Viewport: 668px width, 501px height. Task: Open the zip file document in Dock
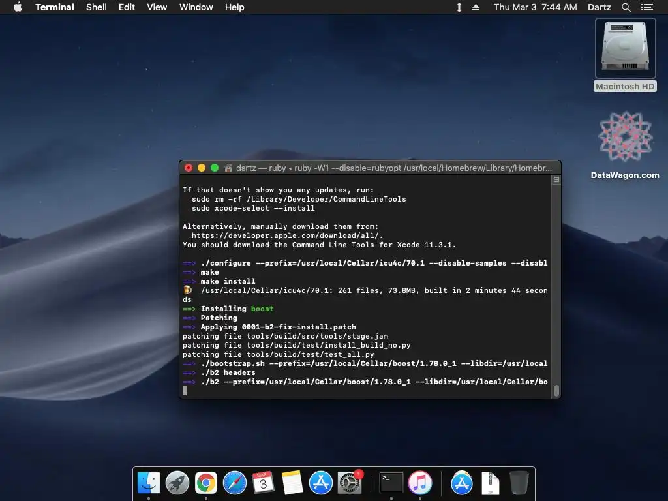491,483
